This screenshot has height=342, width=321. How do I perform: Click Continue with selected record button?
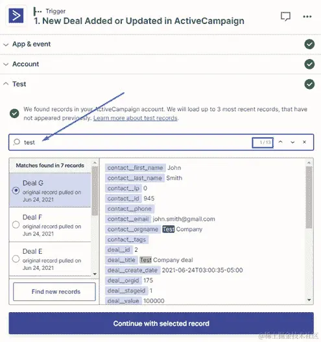click(161, 323)
